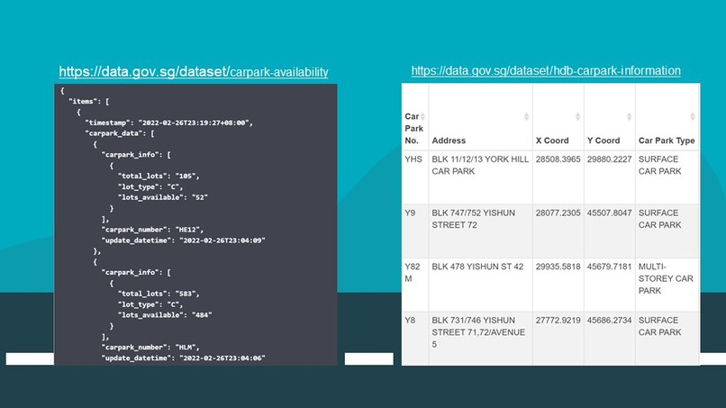
Task: Click the "items" key in JSON
Action: tap(82, 102)
